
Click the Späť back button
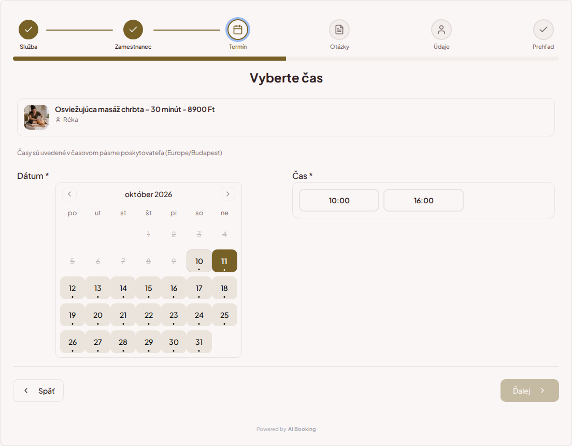pos(38,391)
